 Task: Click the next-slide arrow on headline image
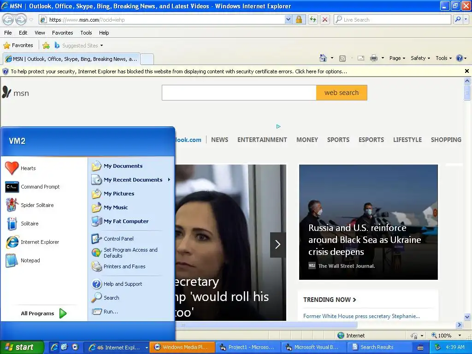[278, 245]
